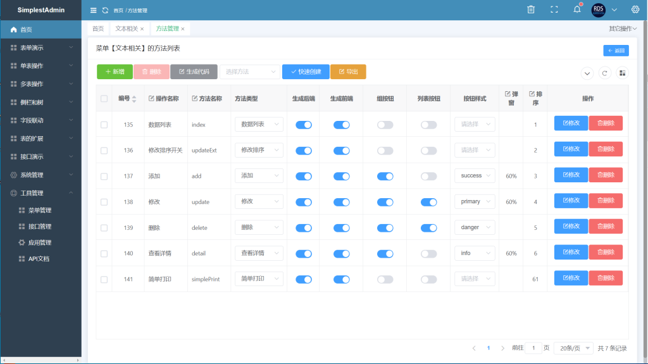Open the notification bell
This screenshot has height=364, width=648.
pyautogui.click(x=576, y=9)
